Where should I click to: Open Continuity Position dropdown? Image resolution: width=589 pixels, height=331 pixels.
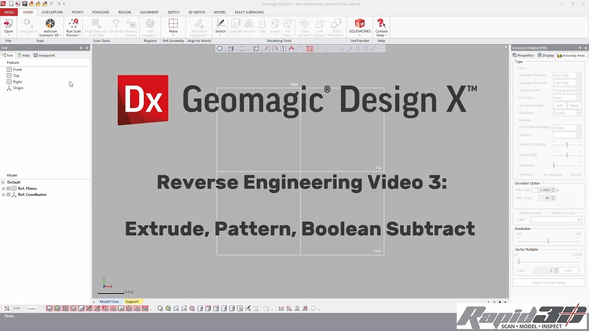point(567,113)
